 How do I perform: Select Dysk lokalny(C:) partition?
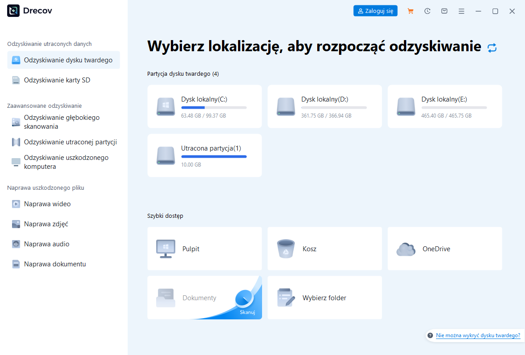click(x=204, y=106)
